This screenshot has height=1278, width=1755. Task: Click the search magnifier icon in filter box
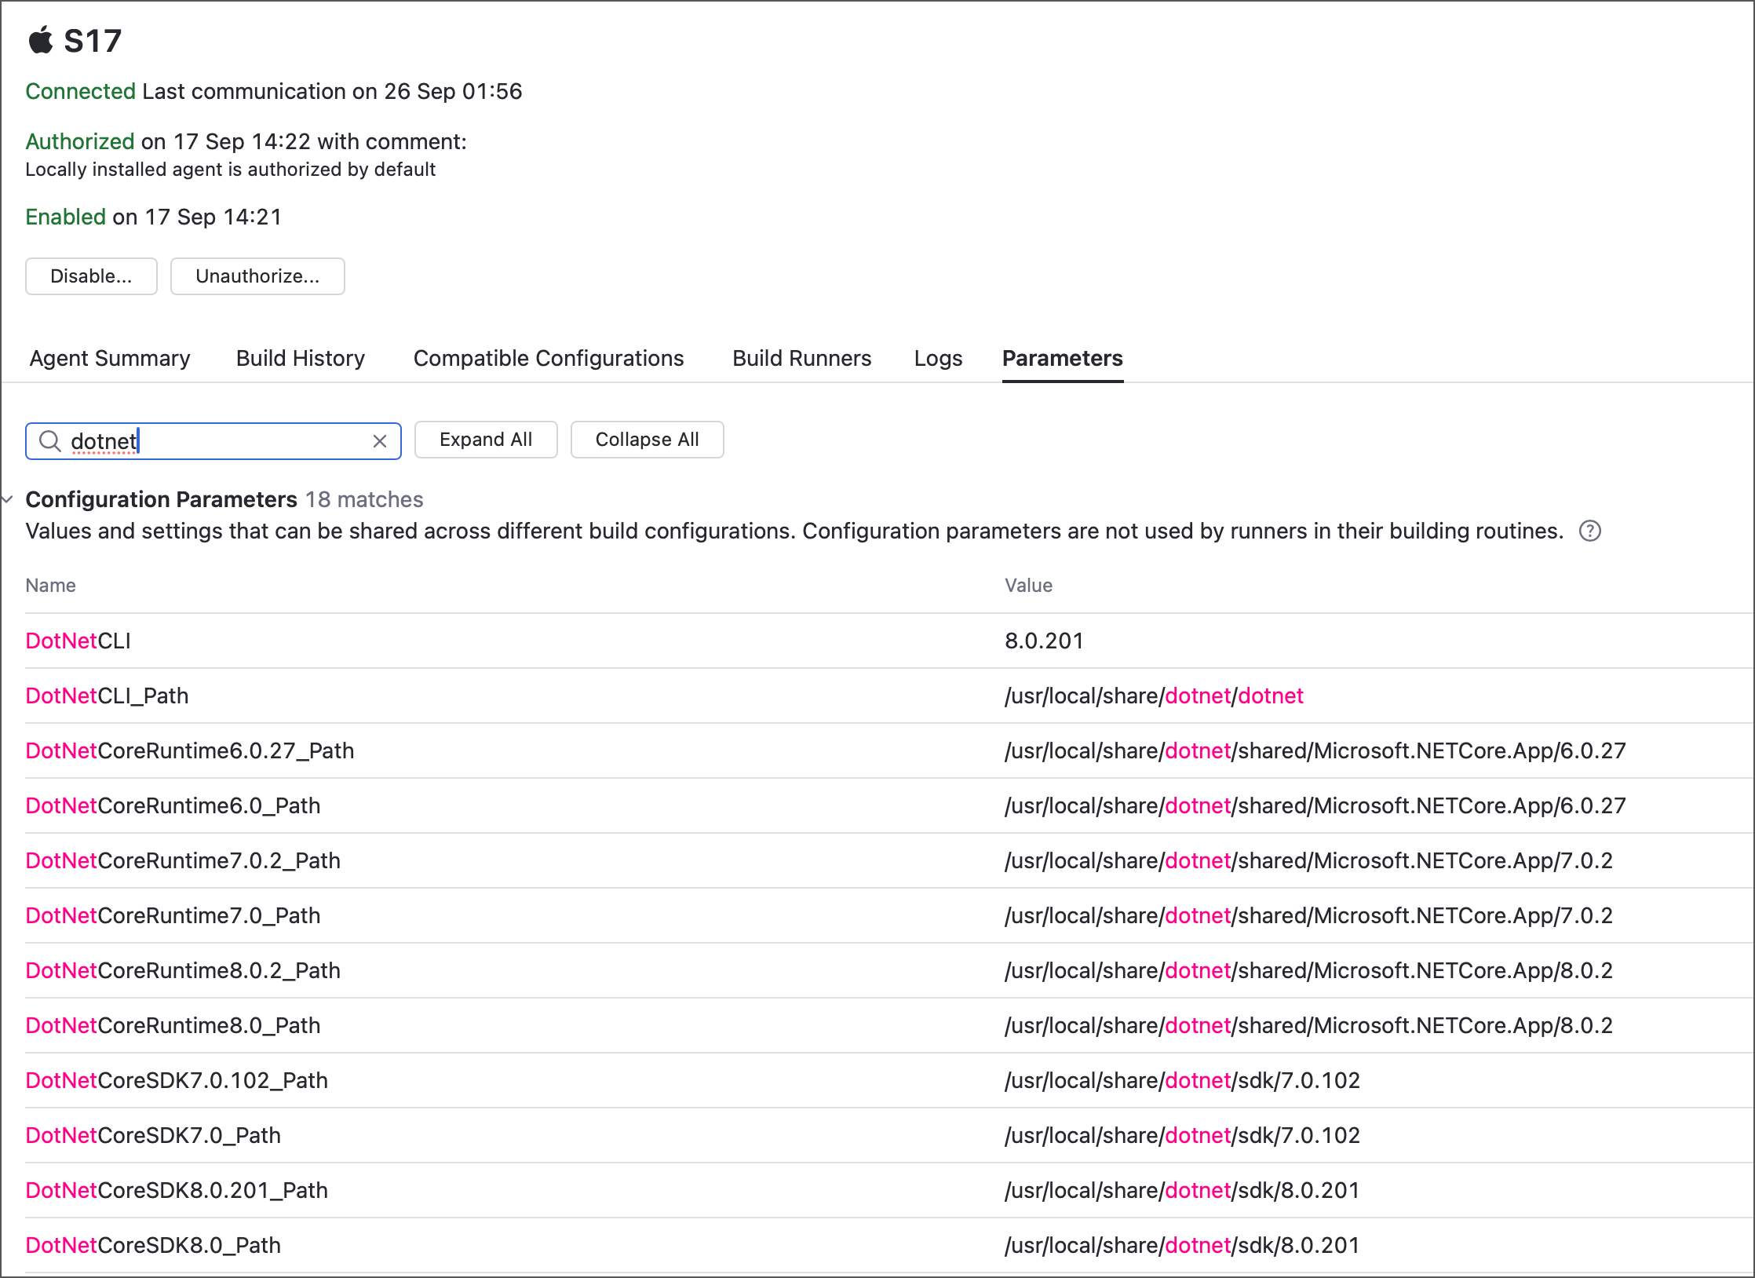click(50, 441)
